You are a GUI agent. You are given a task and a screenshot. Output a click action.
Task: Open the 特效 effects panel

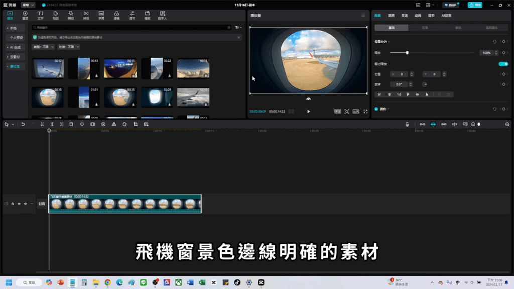[71, 15]
